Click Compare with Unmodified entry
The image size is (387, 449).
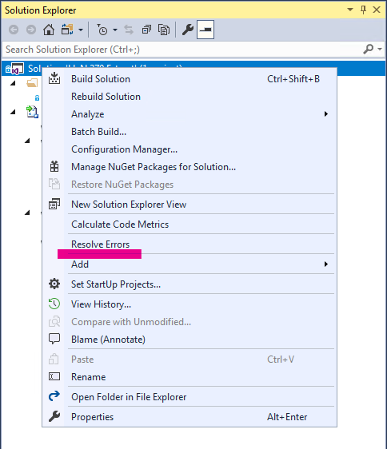pos(190,322)
